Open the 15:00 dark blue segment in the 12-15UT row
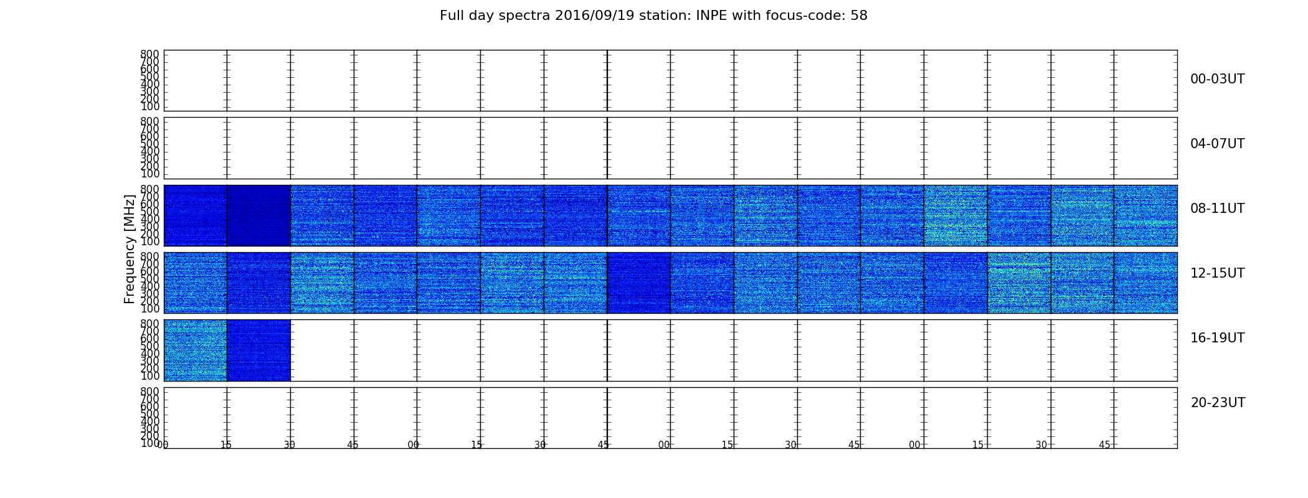The height and width of the screenshot is (498, 1308). tap(955, 283)
